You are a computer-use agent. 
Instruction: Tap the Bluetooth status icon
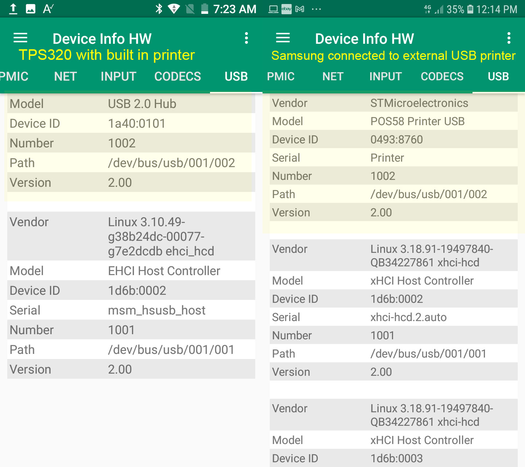[159, 9]
